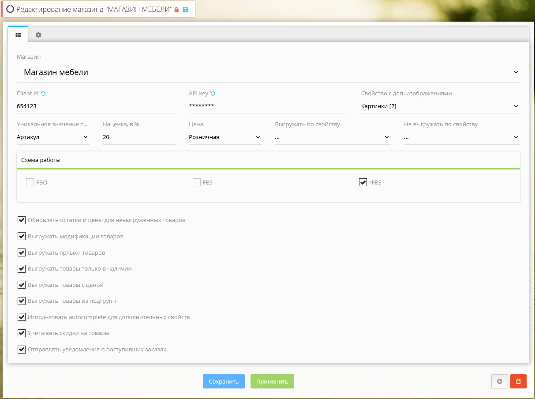Enable the FBO work scheme checkbox
This screenshot has height=399, width=535.
[30, 182]
